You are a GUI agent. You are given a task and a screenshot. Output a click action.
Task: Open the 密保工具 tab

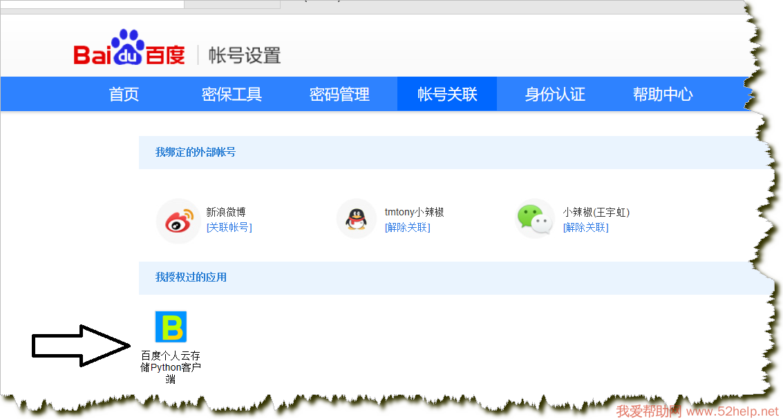tap(232, 95)
